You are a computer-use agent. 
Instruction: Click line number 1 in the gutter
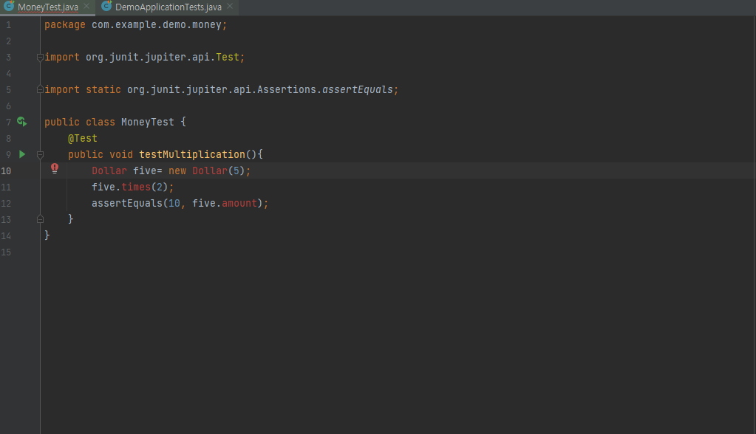(x=8, y=24)
